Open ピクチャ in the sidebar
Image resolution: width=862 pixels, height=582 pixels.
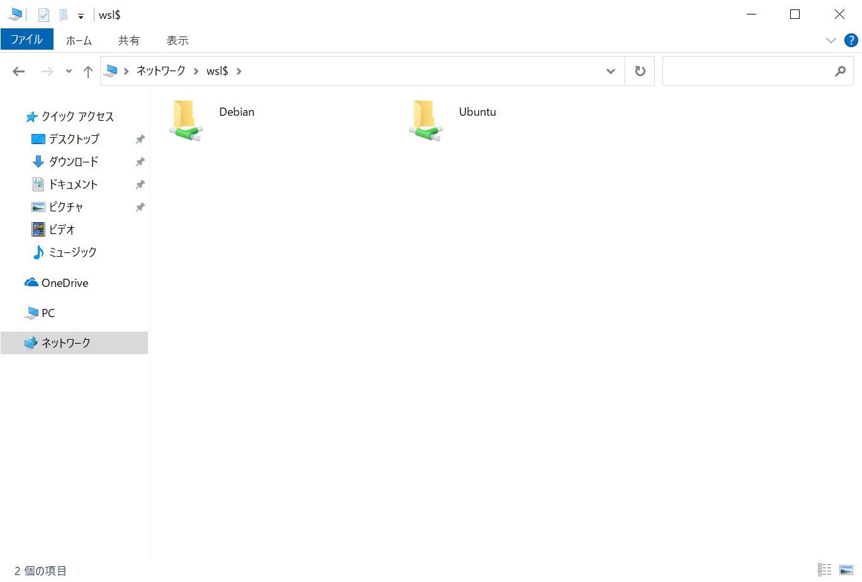(66, 207)
